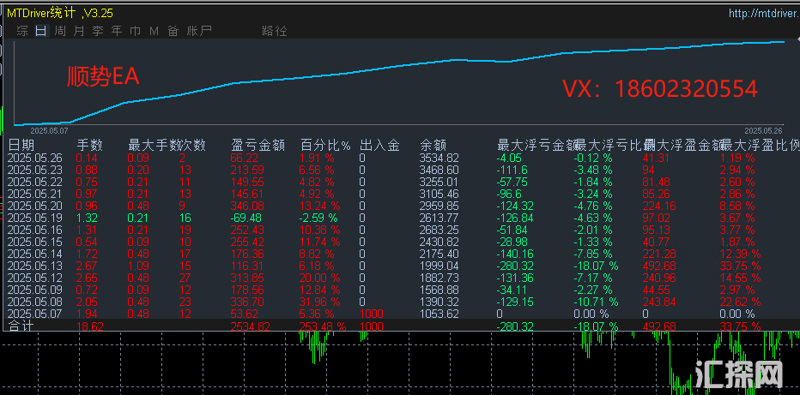Click the 盈亏金额 column header
Screen dimensions: 800x395
click(x=258, y=146)
